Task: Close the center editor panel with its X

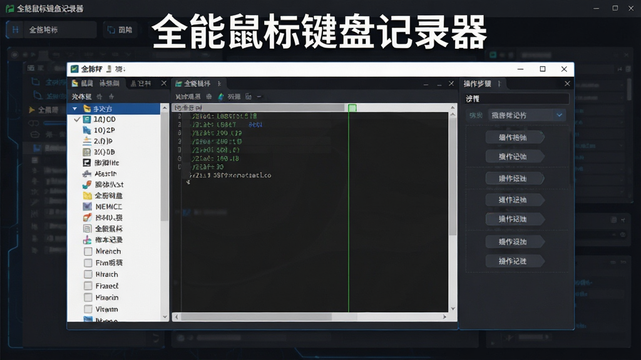Action: 451,83
